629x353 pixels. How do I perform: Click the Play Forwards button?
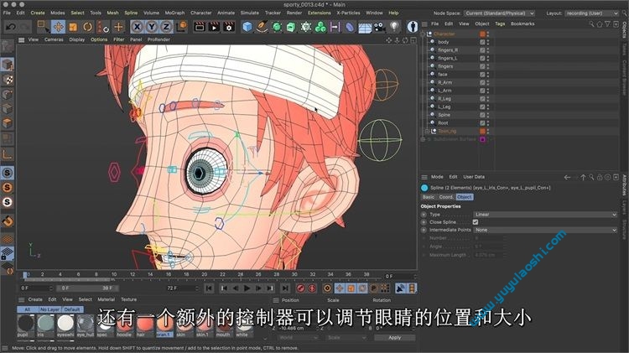click(x=247, y=288)
